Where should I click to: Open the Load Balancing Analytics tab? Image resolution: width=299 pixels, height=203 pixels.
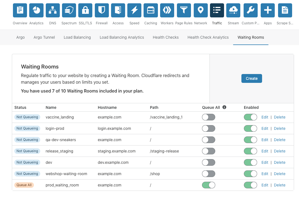pos(122,37)
